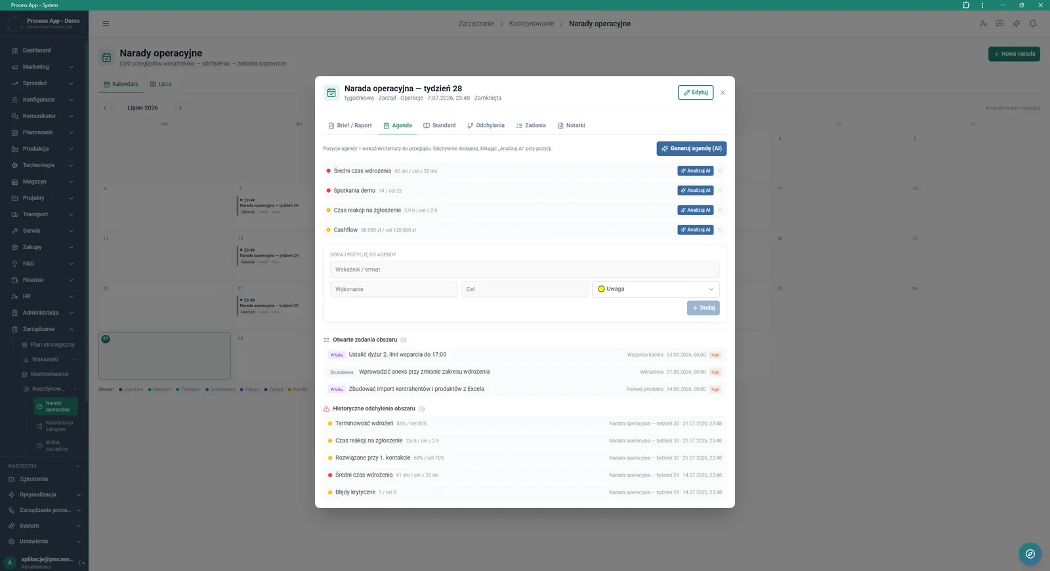Click the Edytuj button

696,92
